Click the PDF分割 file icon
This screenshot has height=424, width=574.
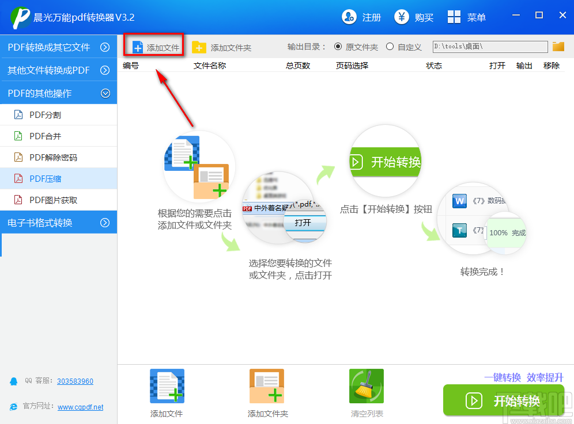(x=18, y=114)
